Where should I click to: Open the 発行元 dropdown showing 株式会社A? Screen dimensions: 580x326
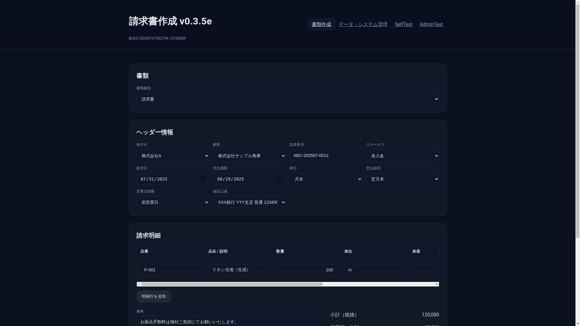pyautogui.click(x=173, y=156)
